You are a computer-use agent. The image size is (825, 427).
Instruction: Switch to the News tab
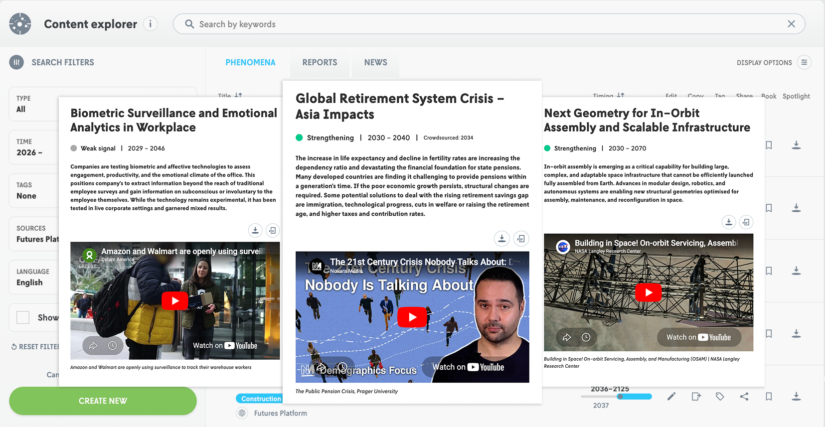click(x=375, y=62)
